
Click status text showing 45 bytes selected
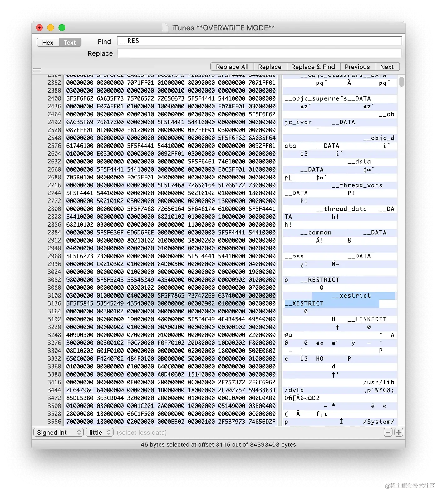pyautogui.click(x=218, y=444)
